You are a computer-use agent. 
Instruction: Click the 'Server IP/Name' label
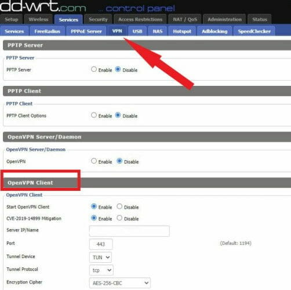pyautogui.click(x=23, y=230)
